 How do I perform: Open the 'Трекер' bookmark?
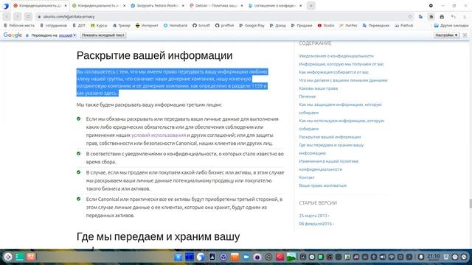tap(121, 26)
